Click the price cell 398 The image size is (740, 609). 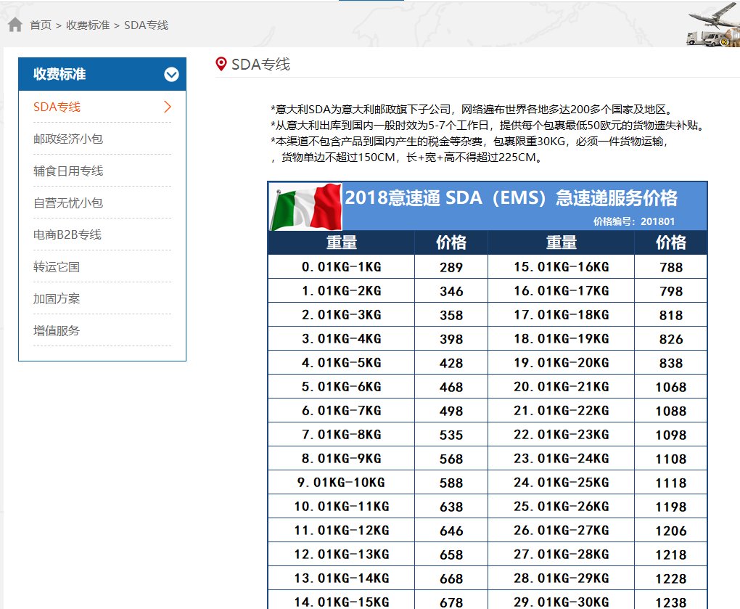451,339
